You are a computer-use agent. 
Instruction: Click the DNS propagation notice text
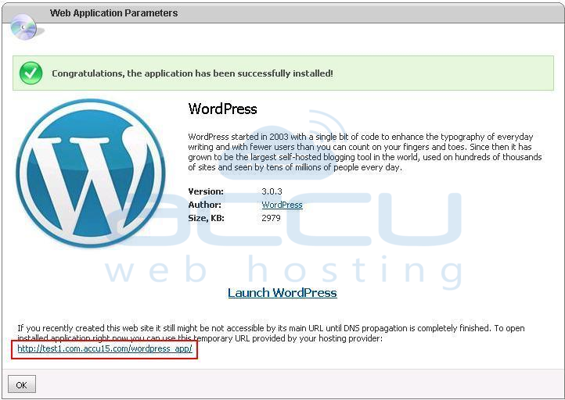[271, 333]
